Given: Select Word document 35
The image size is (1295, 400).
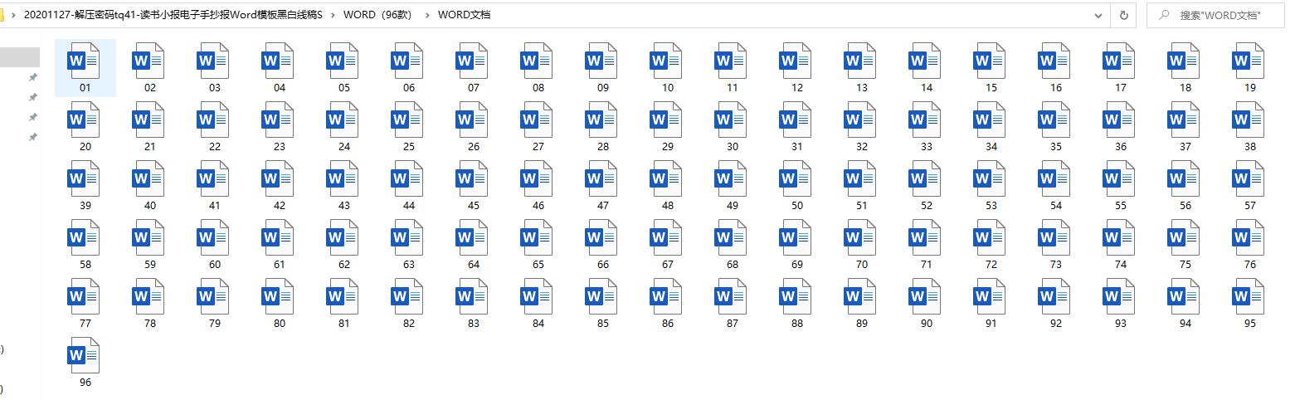Looking at the screenshot, I should [1054, 120].
